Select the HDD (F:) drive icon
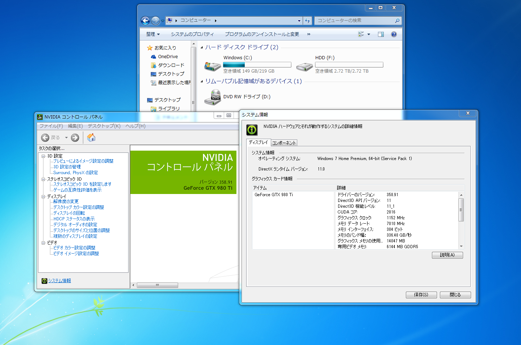 point(304,66)
